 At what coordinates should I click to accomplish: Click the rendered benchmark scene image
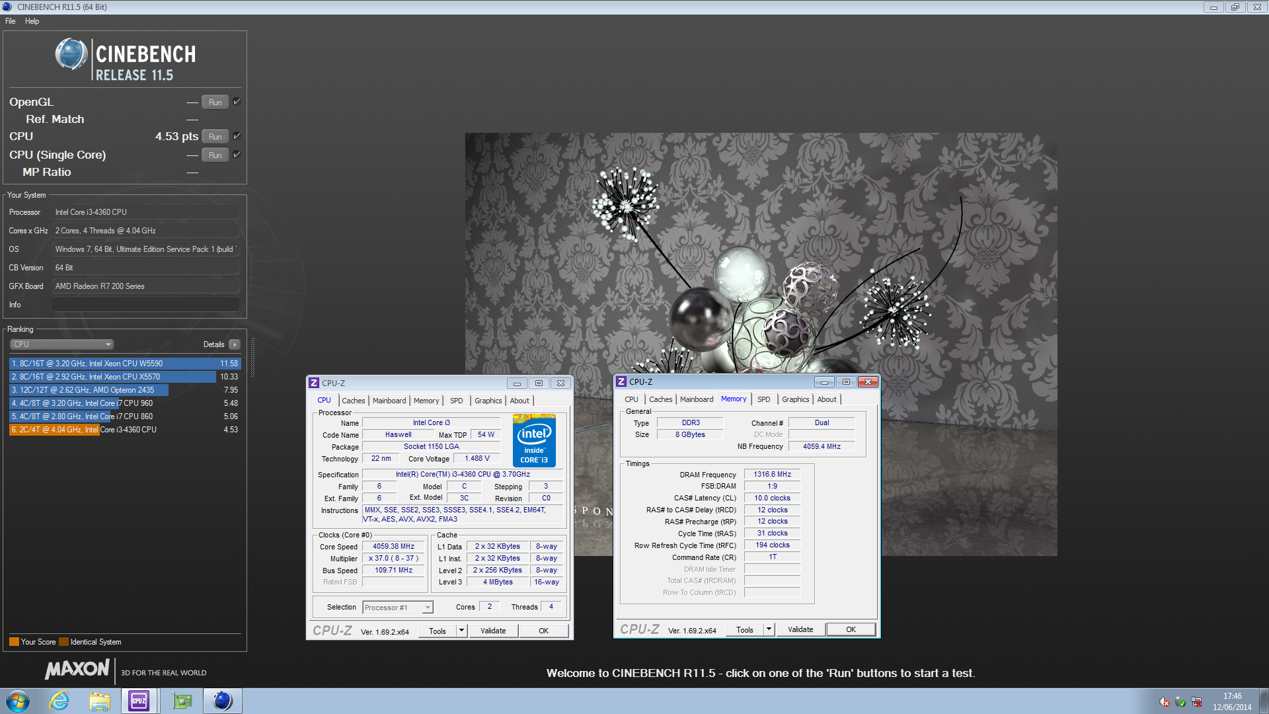click(x=761, y=344)
